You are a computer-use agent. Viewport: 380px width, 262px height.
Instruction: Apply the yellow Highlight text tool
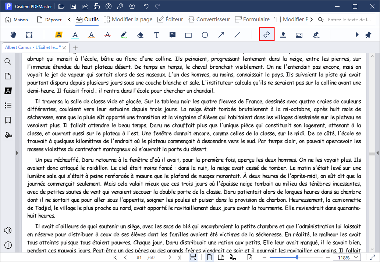[58, 35]
